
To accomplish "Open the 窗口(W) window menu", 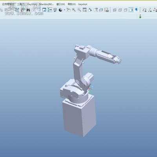I will [x=60, y=4].
